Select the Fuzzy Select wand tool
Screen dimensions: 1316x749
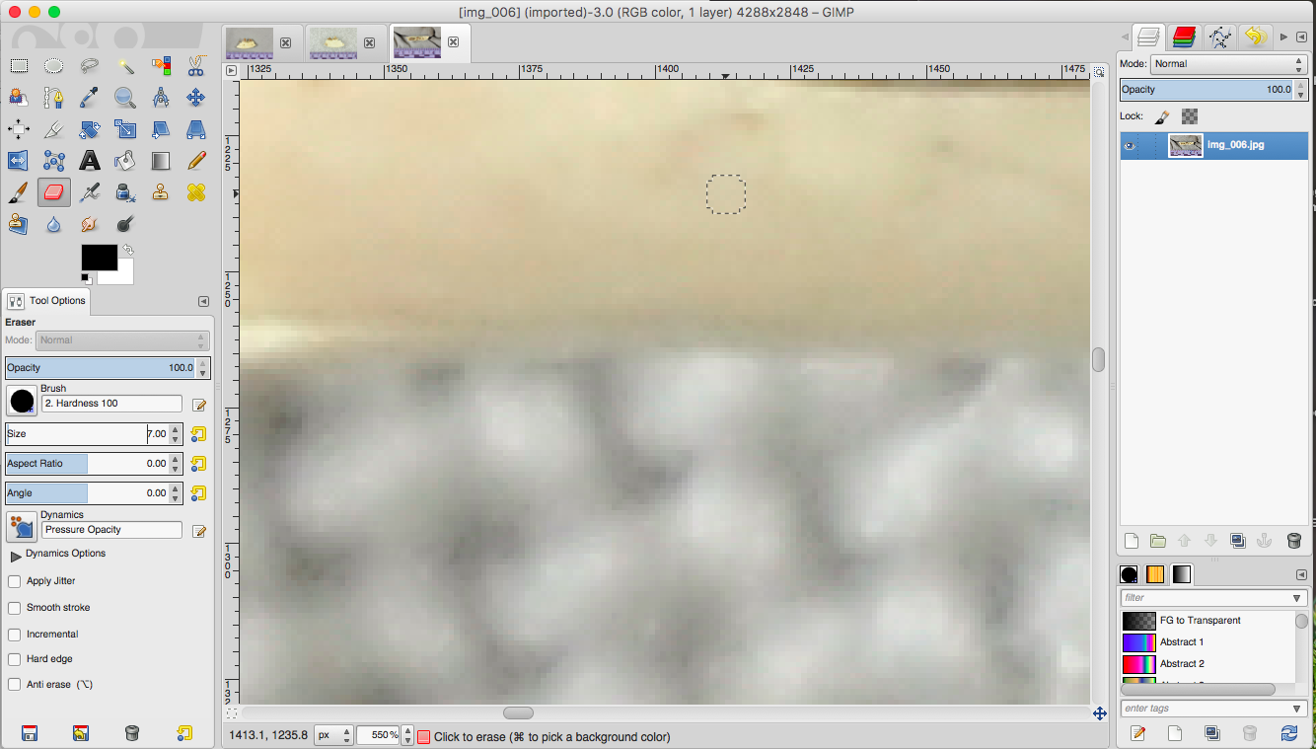click(125, 66)
